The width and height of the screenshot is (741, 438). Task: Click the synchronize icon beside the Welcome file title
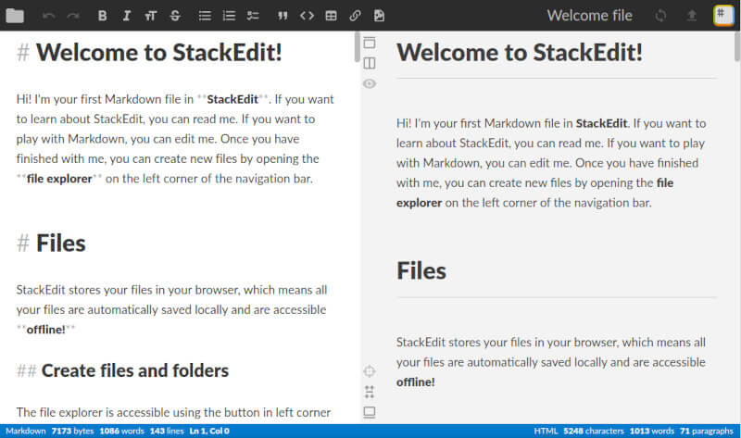[x=660, y=16]
